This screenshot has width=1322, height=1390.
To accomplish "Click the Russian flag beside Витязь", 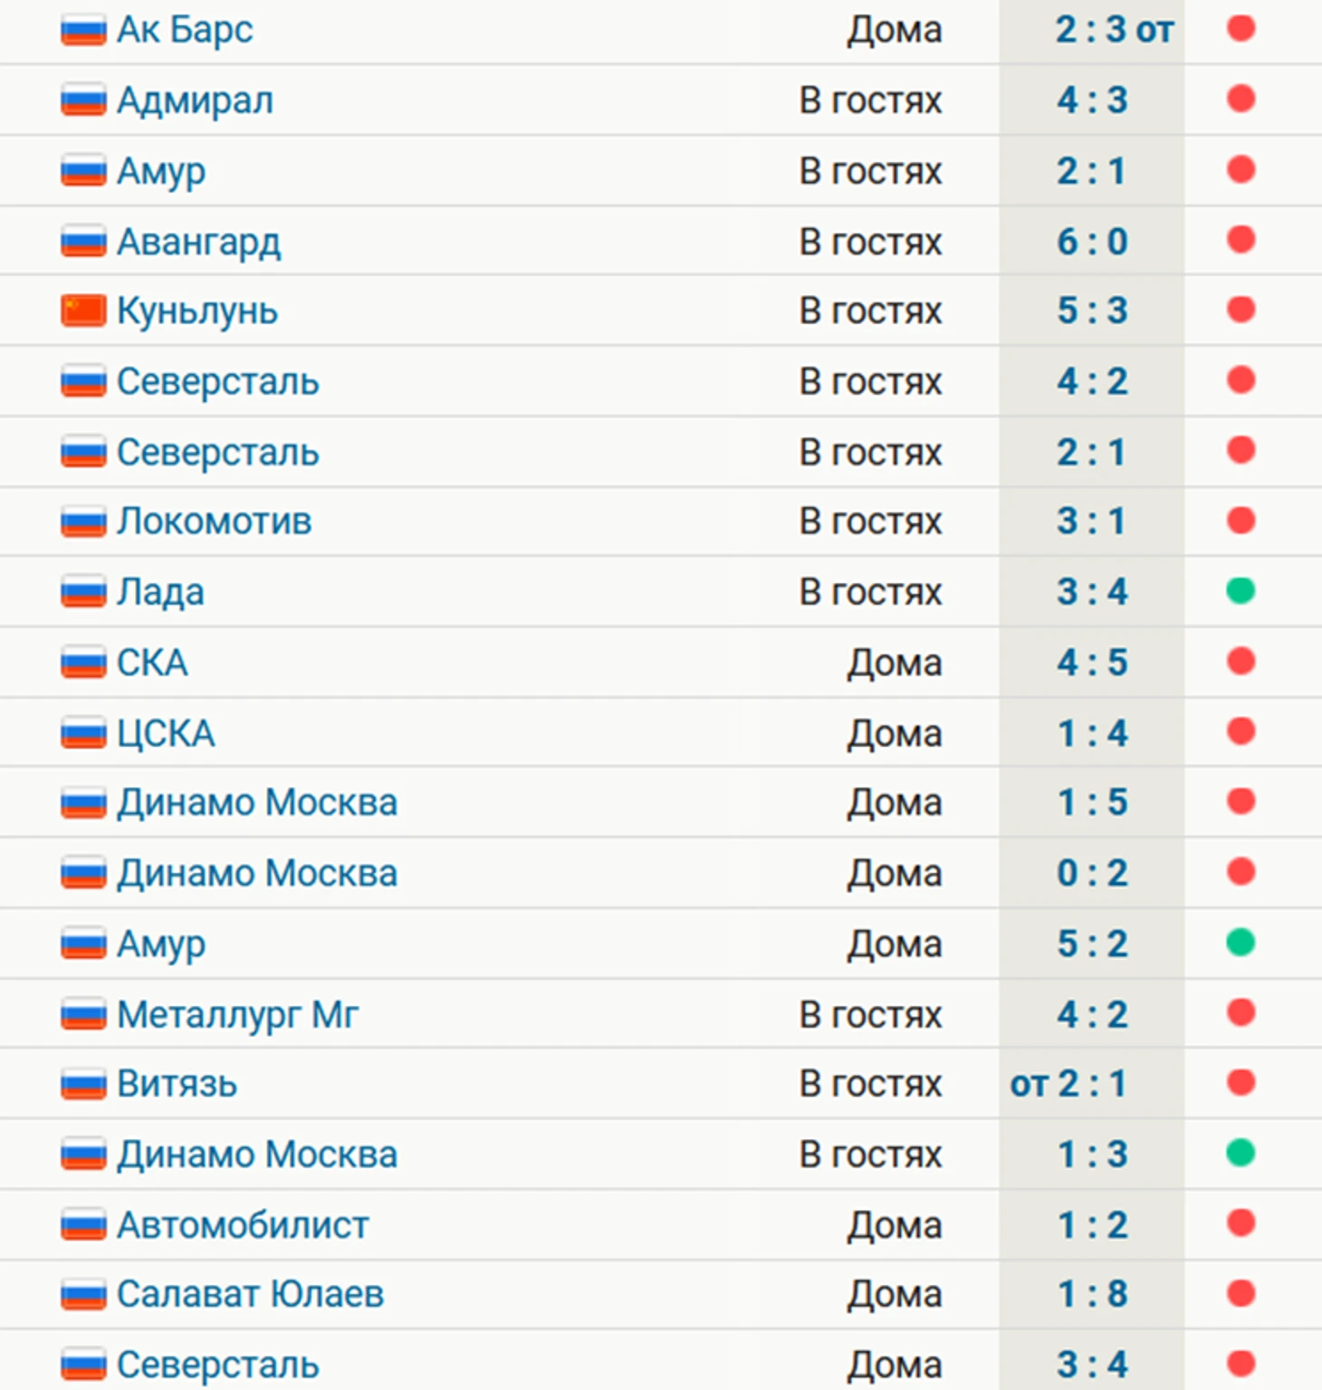I will (x=83, y=1084).
